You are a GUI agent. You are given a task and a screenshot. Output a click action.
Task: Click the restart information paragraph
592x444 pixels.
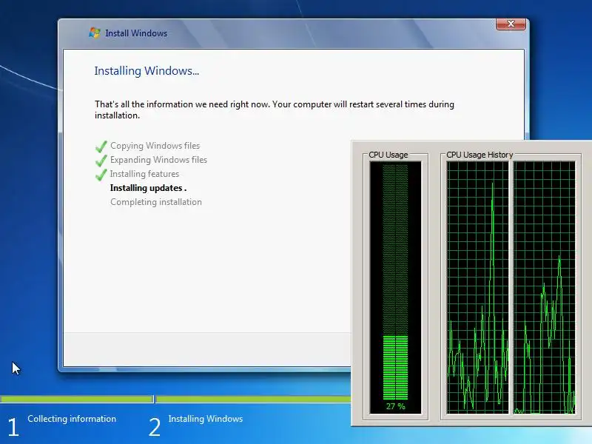(x=274, y=110)
